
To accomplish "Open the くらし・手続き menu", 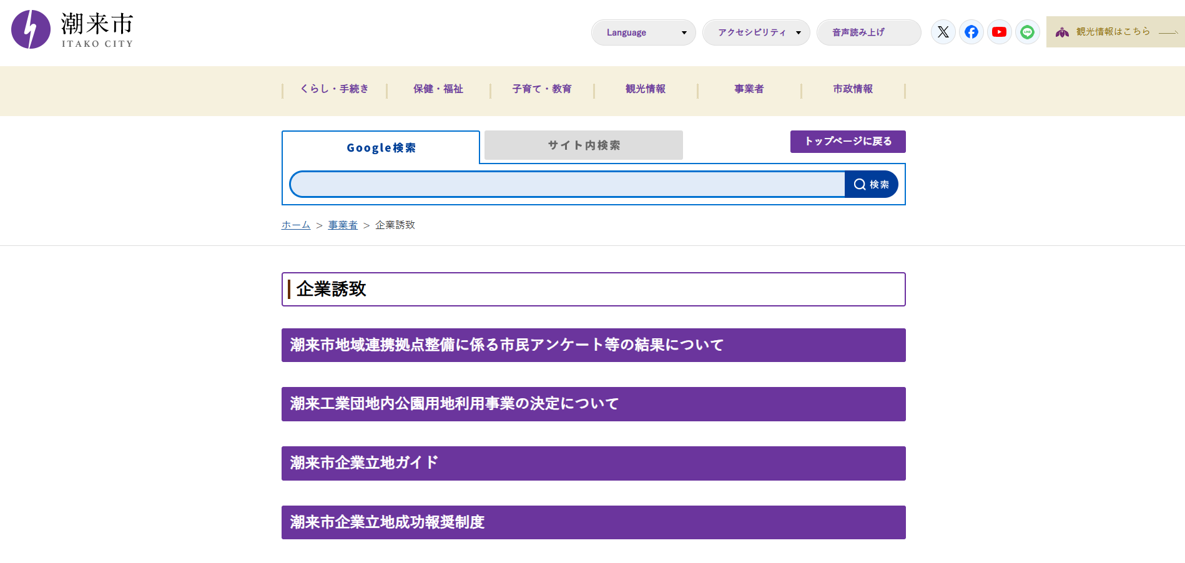I will click(x=335, y=89).
